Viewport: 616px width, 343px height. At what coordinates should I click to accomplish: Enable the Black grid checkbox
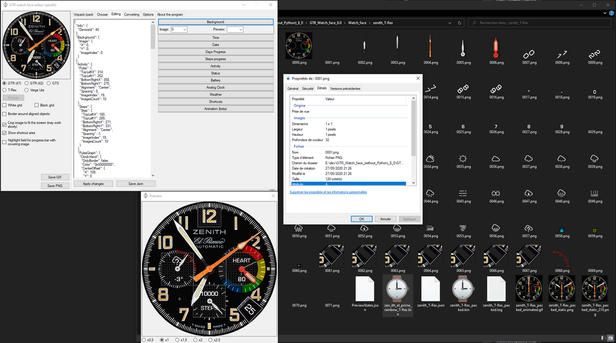coord(37,105)
